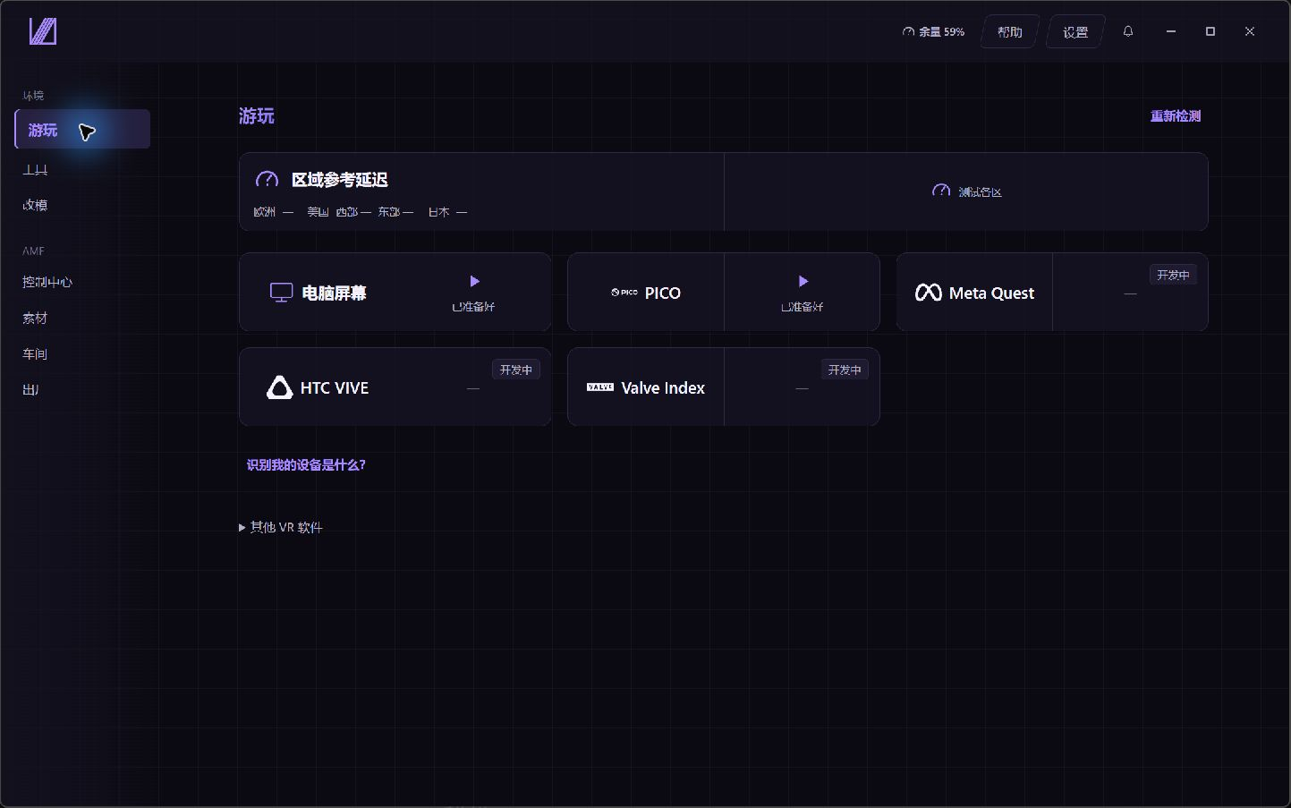Click the Valve Index card title

(663, 387)
